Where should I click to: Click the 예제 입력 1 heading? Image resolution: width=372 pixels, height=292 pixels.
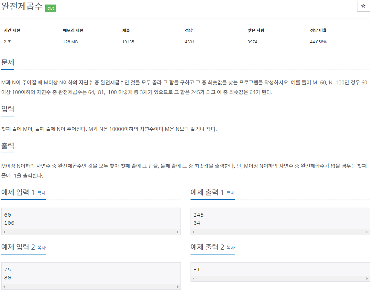click(x=18, y=192)
